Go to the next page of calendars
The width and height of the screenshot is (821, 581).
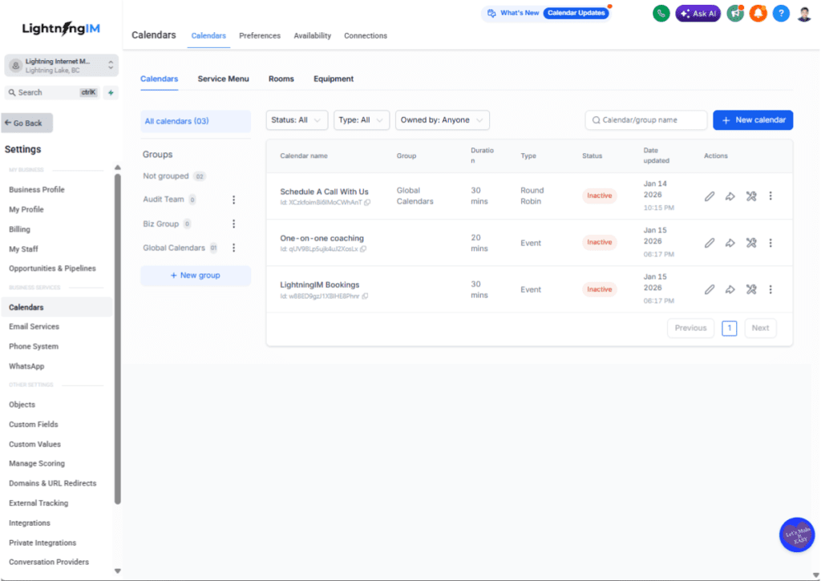[759, 328]
